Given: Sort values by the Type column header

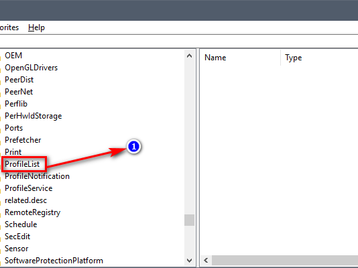Looking at the screenshot, I should 319,58.
